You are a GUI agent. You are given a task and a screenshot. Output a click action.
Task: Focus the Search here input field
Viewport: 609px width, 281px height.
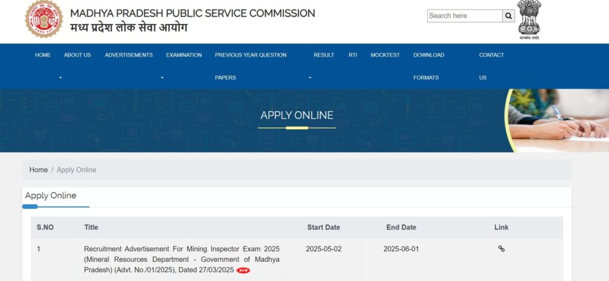[x=464, y=16]
